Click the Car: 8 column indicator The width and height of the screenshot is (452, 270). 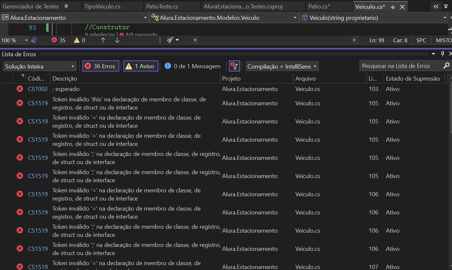point(400,40)
